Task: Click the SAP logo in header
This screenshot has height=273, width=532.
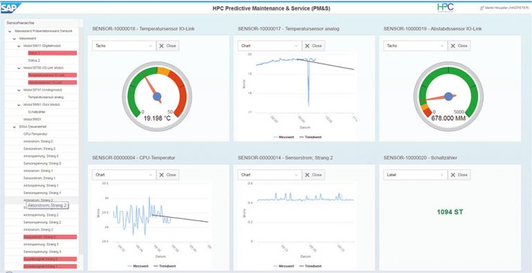Action: tap(10, 8)
